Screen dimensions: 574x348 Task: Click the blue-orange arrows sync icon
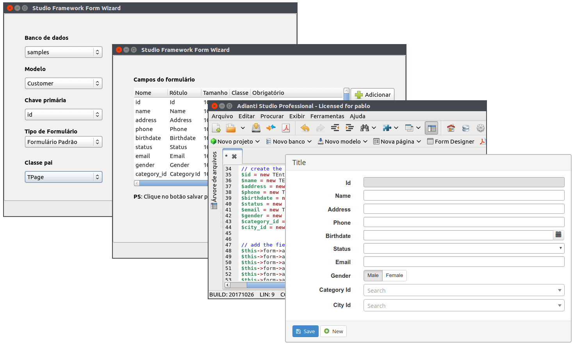tap(271, 128)
